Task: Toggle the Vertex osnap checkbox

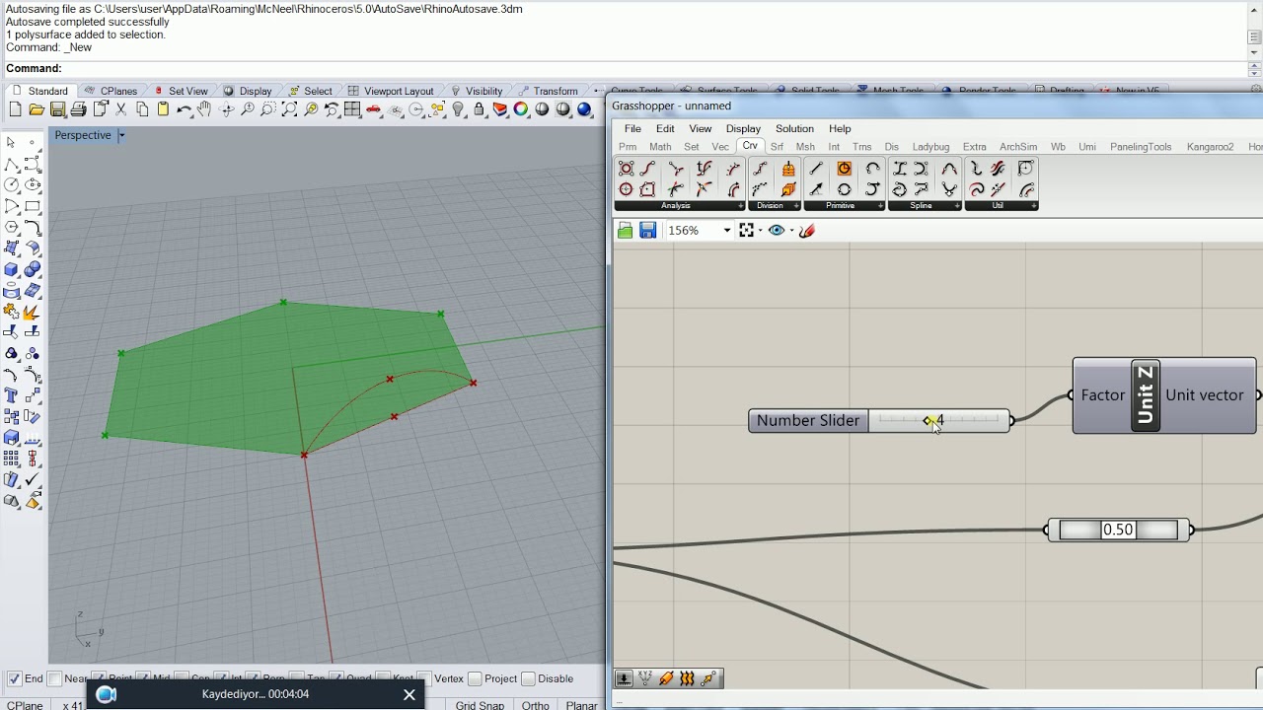Action: (x=423, y=678)
